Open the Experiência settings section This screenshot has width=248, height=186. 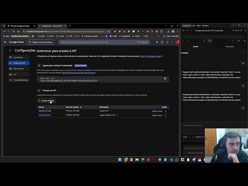(19, 57)
